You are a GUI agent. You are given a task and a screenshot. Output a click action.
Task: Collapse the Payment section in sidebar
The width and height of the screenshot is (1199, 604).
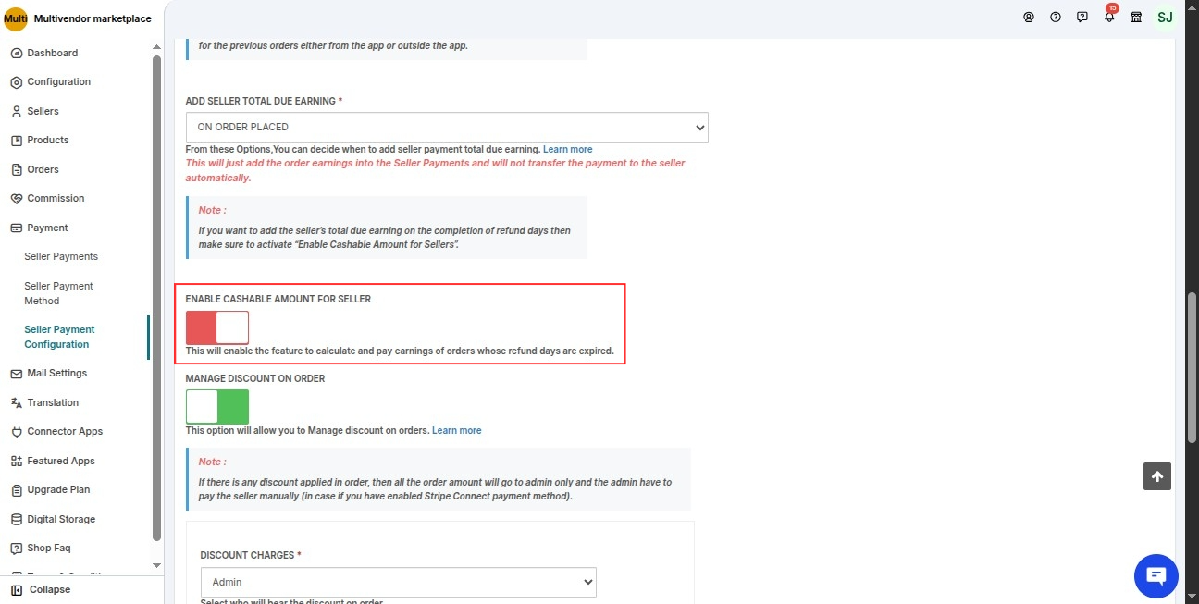pos(46,227)
